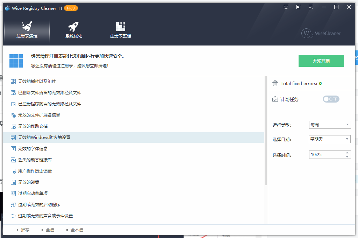The image size is (358, 238).
Task: Select the 丢失的动态链接库 text
Action: tap(35, 160)
